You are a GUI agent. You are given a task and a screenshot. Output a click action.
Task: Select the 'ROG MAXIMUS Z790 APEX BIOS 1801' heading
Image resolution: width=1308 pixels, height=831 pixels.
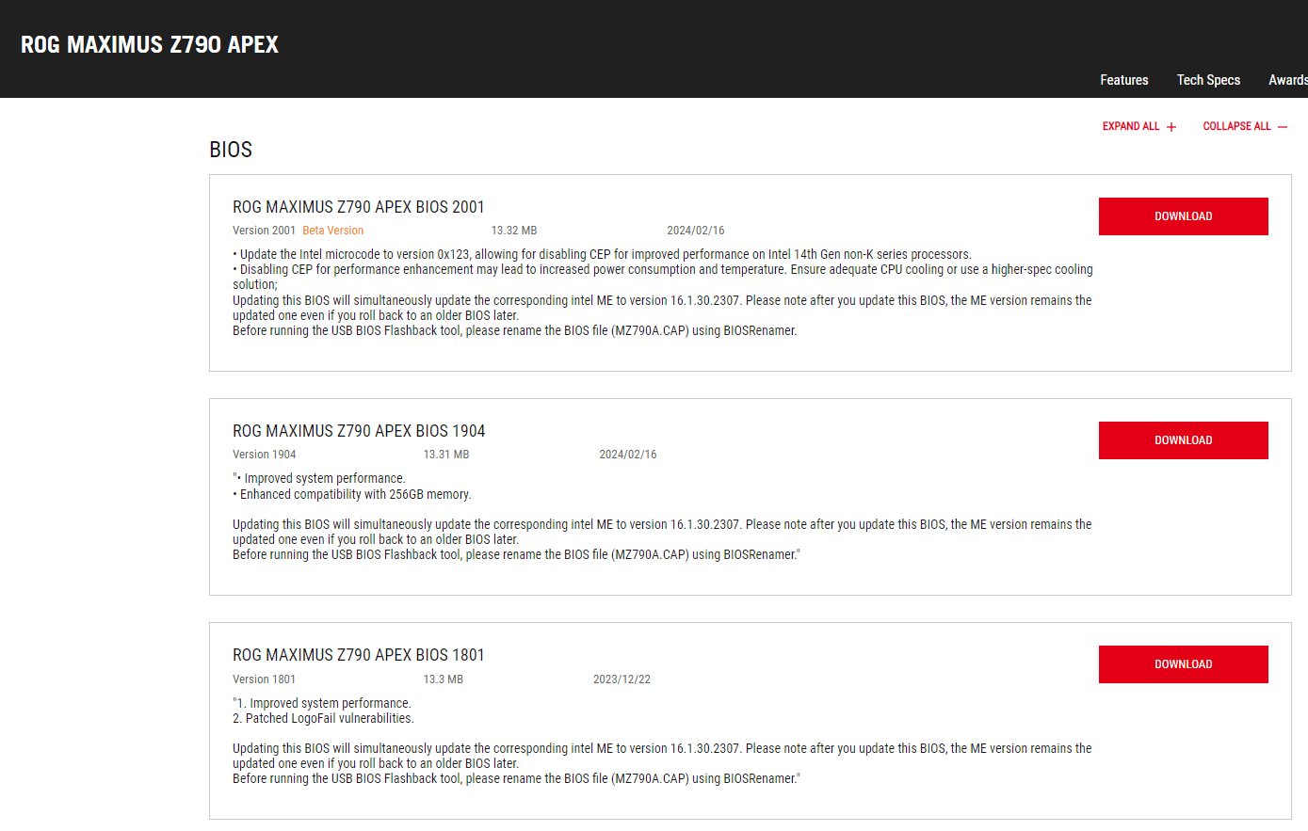(x=359, y=655)
